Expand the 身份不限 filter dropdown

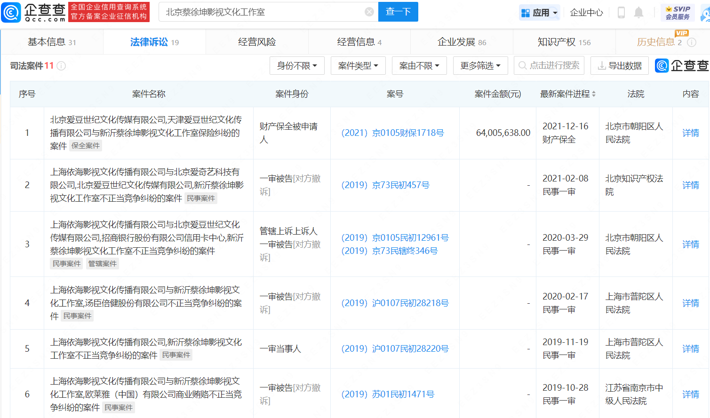coord(297,66)
